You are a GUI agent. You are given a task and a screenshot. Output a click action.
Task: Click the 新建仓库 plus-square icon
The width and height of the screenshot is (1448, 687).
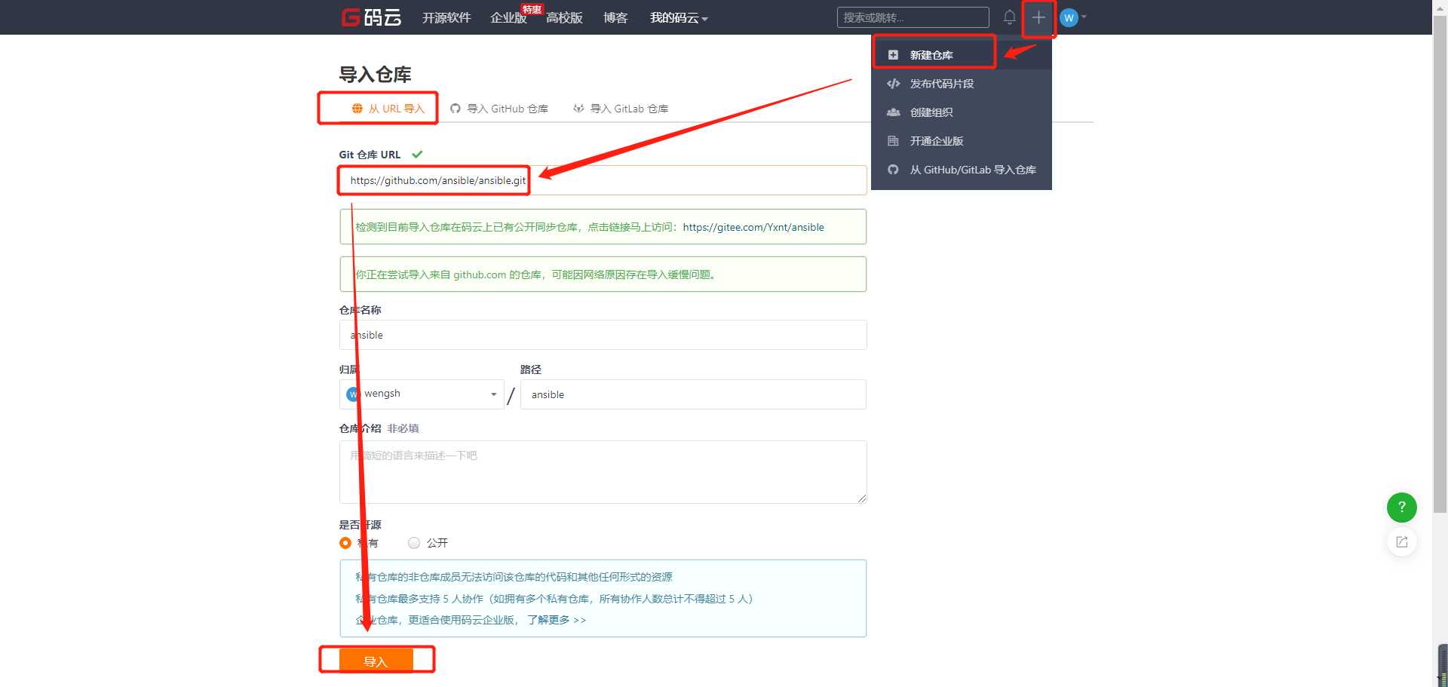click(893, 55)
